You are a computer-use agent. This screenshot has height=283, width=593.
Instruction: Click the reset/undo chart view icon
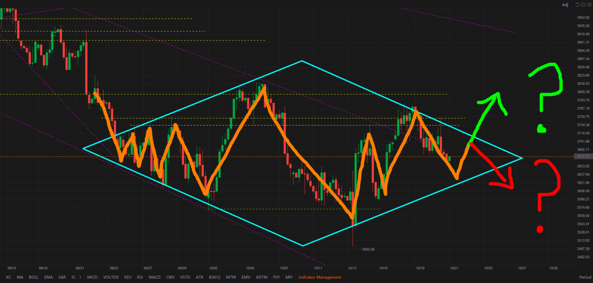tap(577, 5)
